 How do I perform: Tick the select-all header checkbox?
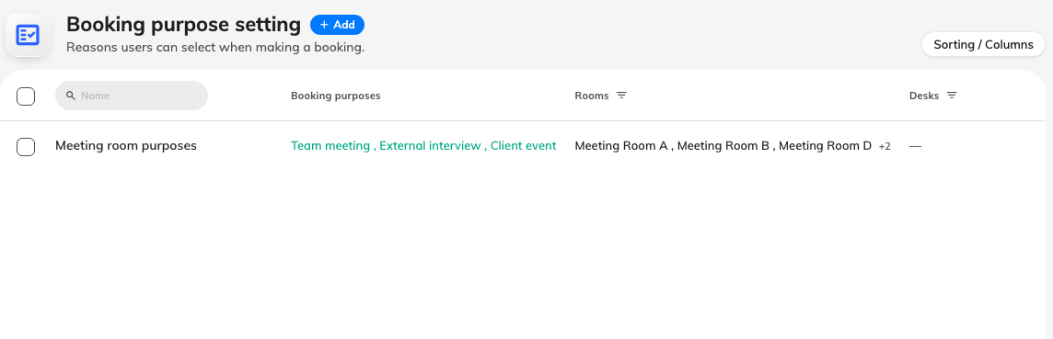pyautogui.click(x=26, y=96)
